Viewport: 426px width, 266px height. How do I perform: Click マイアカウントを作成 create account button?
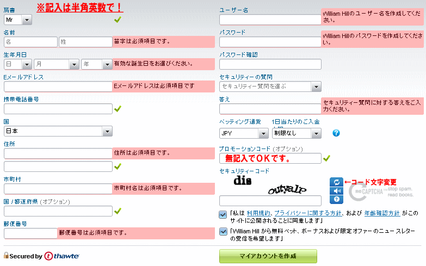point(268,256)
